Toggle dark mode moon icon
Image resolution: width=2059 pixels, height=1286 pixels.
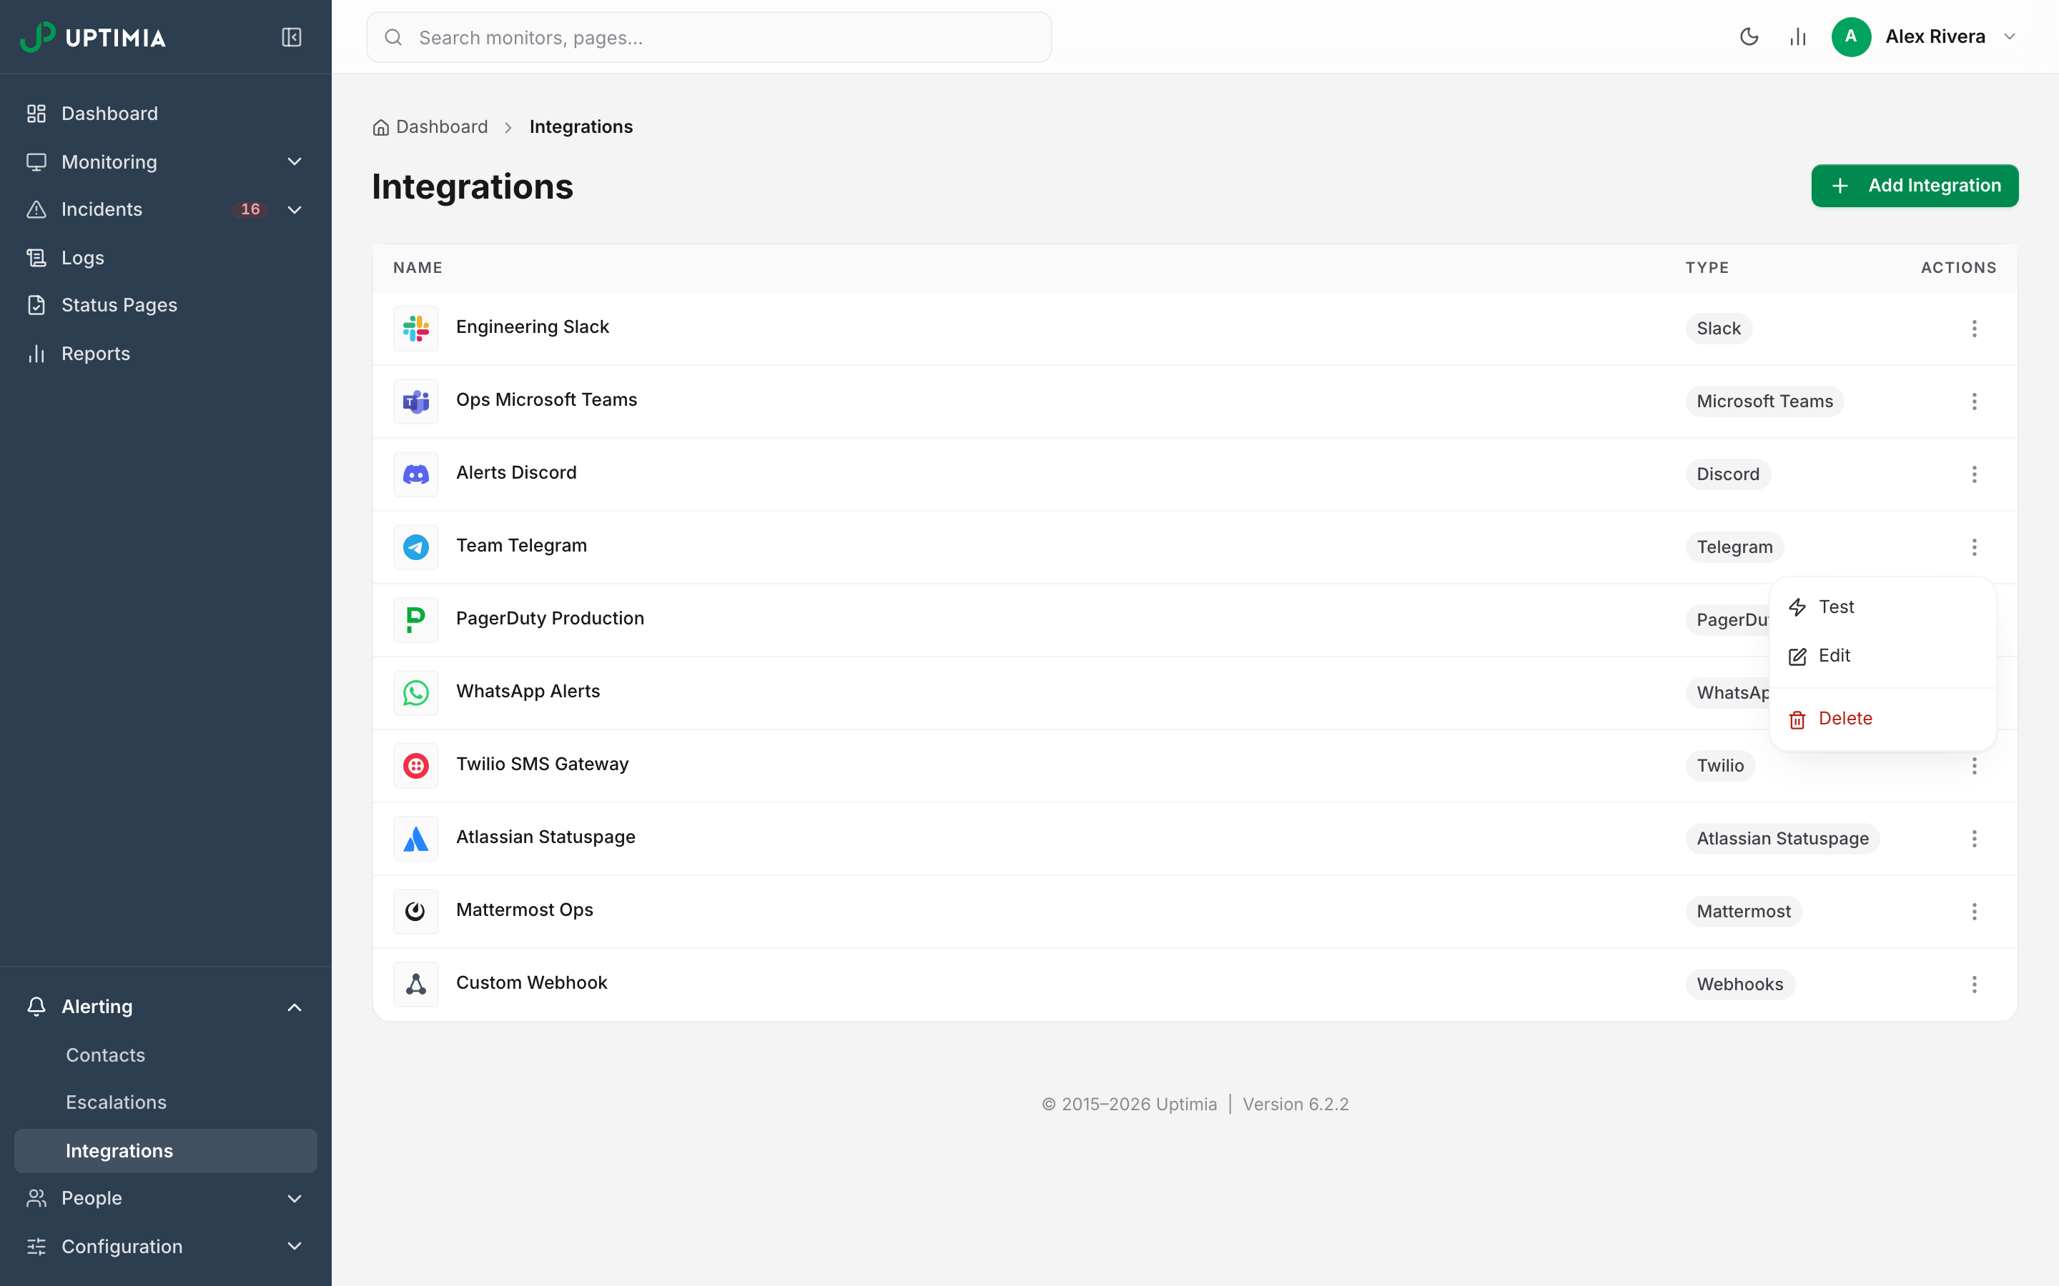(1749, 36)
